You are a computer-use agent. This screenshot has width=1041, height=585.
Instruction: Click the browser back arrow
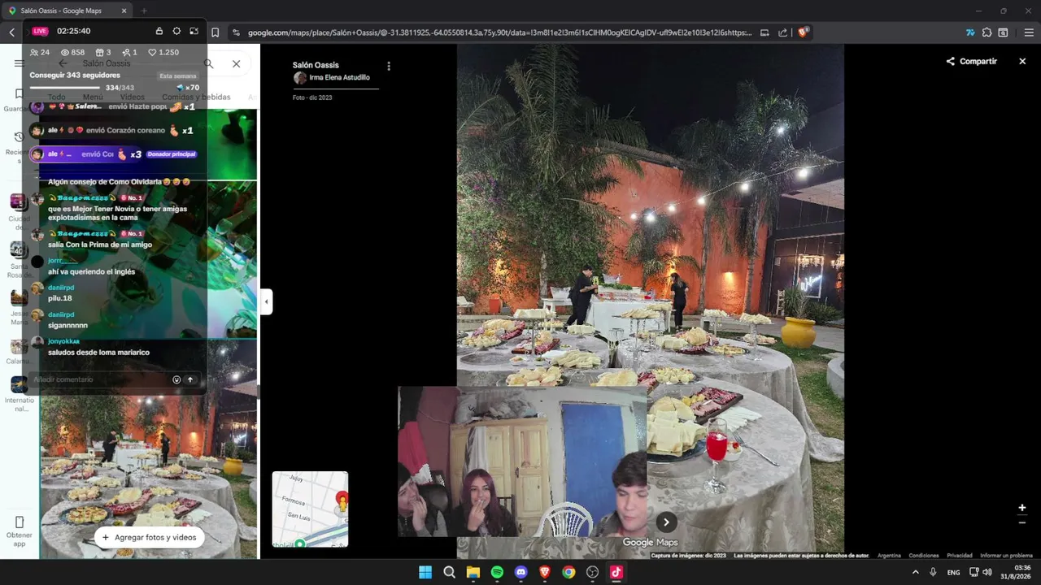12,32
